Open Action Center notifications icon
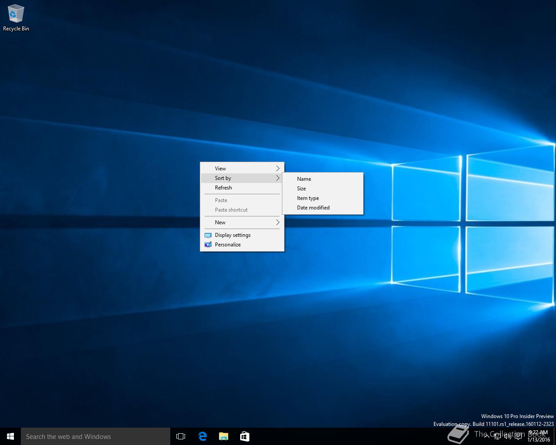The width and height of the screenshot is (556, 445). [518, 436]
